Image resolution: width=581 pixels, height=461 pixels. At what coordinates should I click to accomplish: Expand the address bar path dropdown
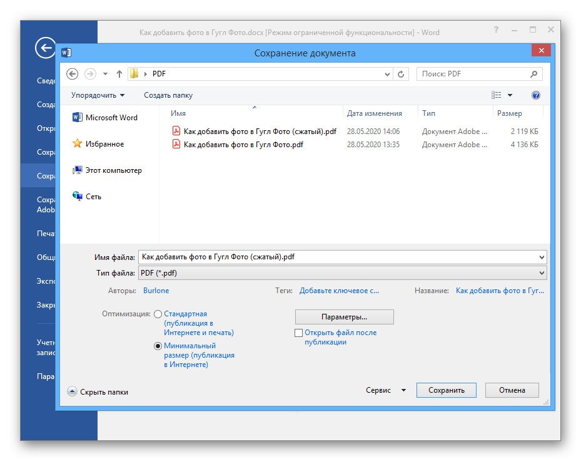(x=387, y=75)
